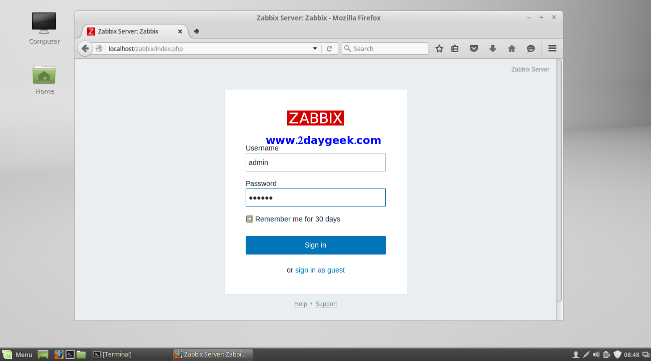Launch Firefox from panel launcher
This screenshot has height=361, width=651.
click(59, 354)
